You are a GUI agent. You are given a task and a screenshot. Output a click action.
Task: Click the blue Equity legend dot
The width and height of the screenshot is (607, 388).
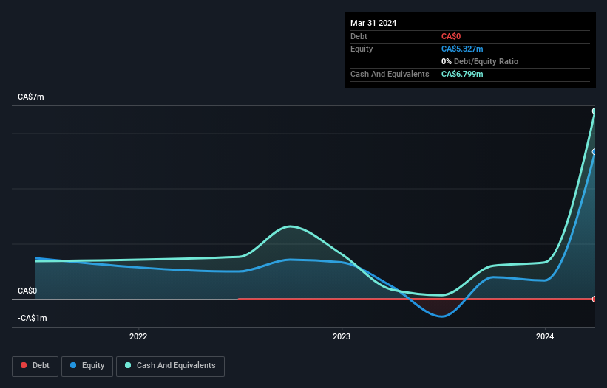point(73,365)
